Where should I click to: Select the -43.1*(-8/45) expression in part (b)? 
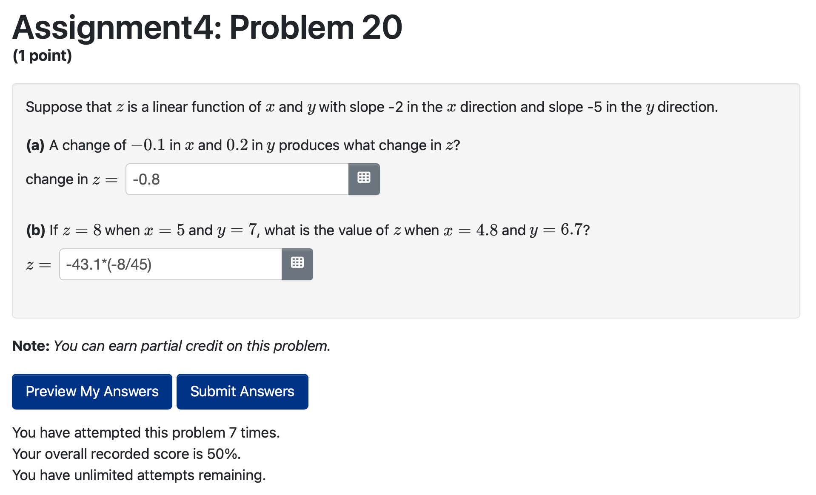(109, 264)
